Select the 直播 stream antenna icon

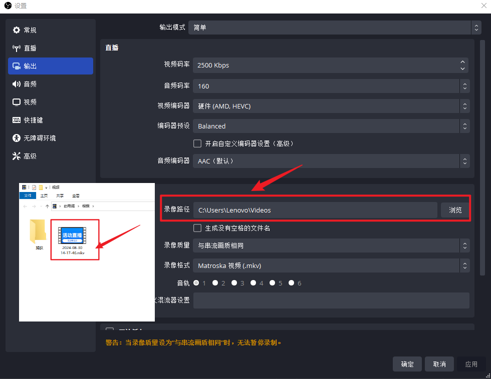17,48
